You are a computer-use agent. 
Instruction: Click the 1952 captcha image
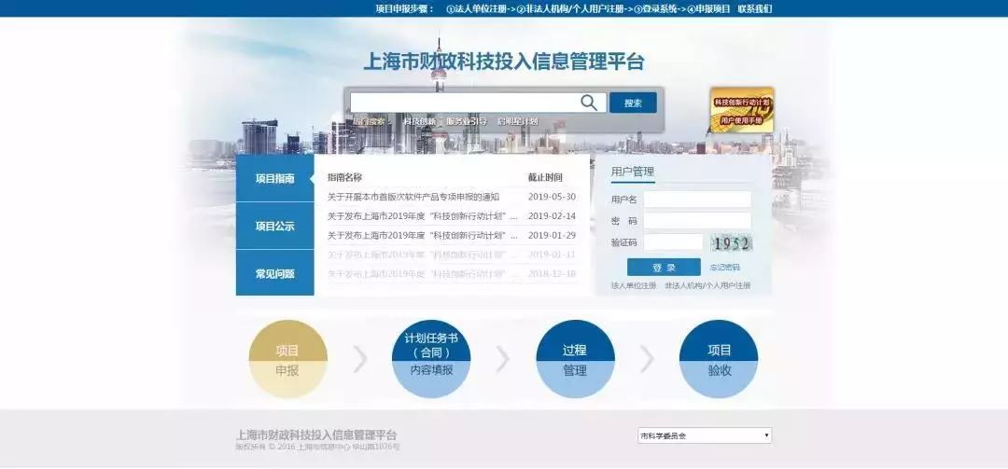pyautogui.click(x=732, y=243)
